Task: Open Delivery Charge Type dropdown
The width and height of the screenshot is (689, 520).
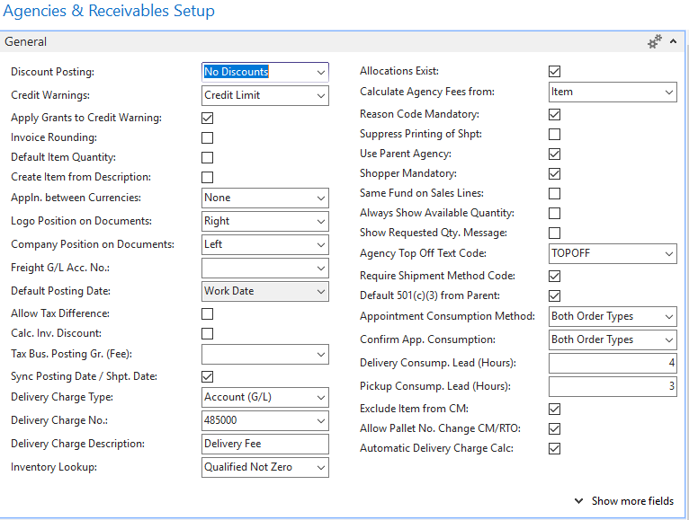Action: click(x=321, y=397)
